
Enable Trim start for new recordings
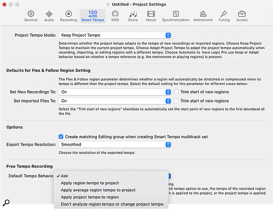[x=177, y=92]
